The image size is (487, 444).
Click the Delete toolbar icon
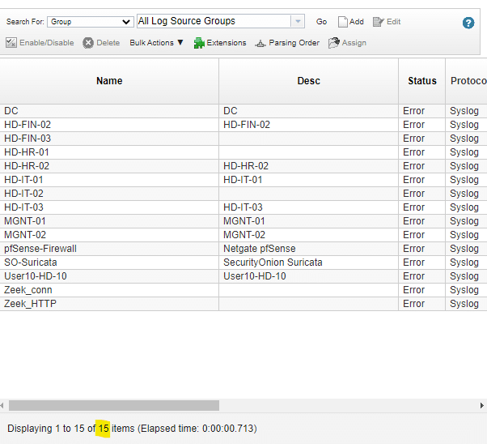coord(88,43)
